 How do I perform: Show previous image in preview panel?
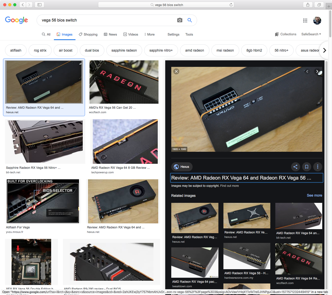coord(307,71)
